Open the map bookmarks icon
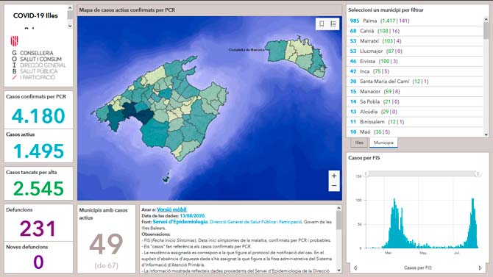This screenshot has width=493, height=277. tap(322, 24)
